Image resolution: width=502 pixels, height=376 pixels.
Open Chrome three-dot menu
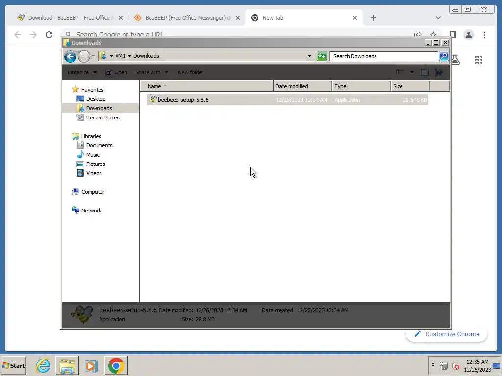484,35
